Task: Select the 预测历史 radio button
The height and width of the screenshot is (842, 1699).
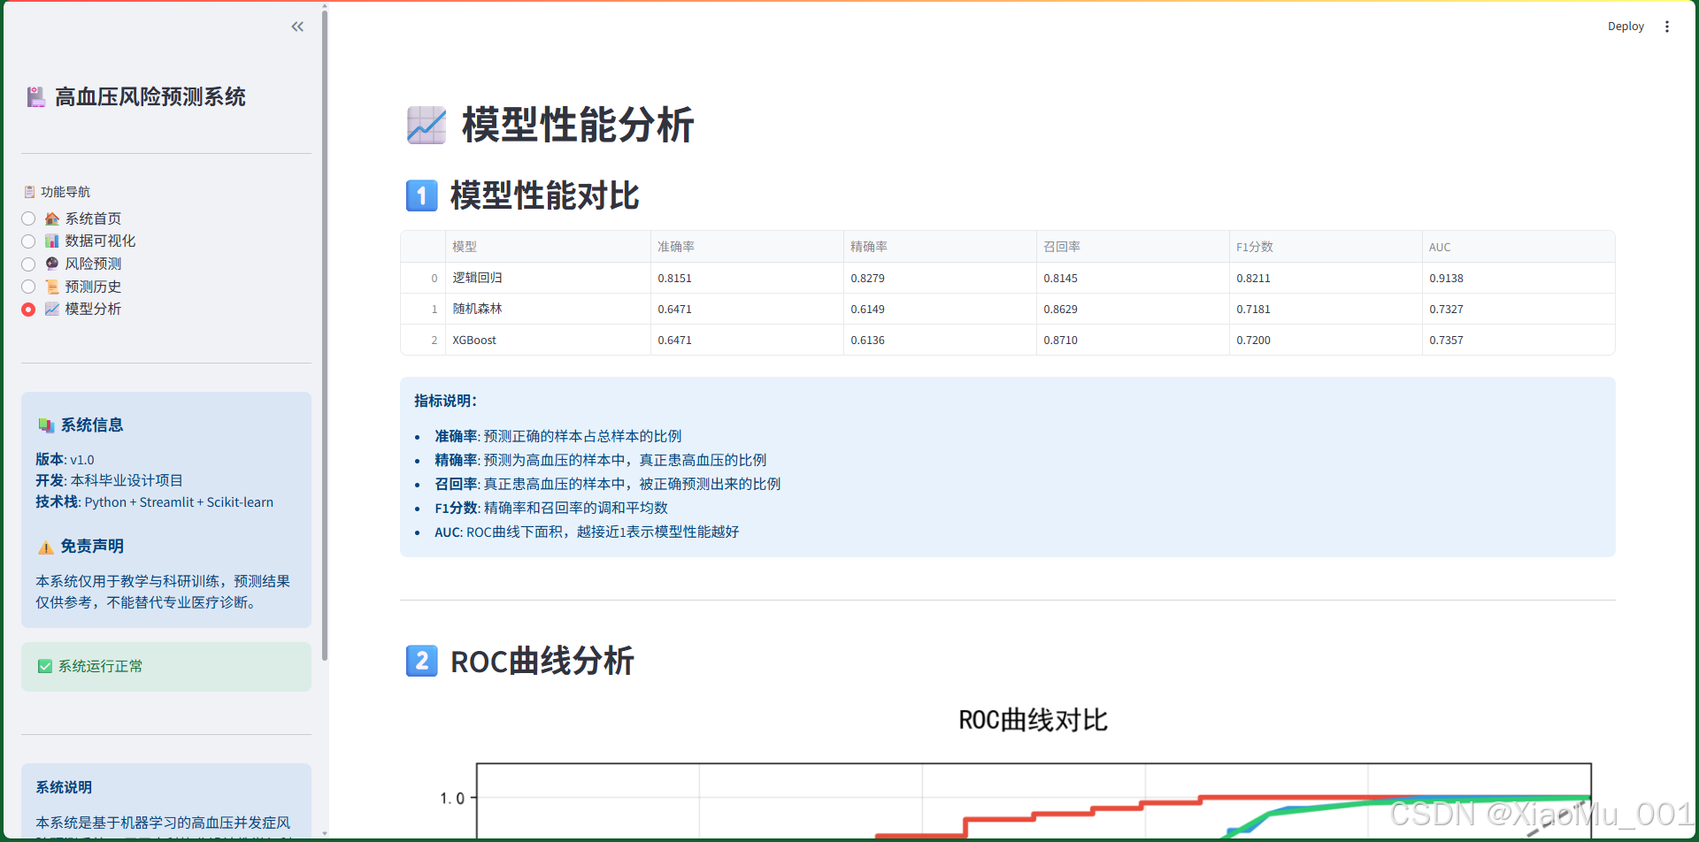Action: pos(28,287)
